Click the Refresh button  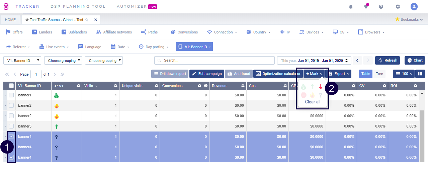(388, 61)
